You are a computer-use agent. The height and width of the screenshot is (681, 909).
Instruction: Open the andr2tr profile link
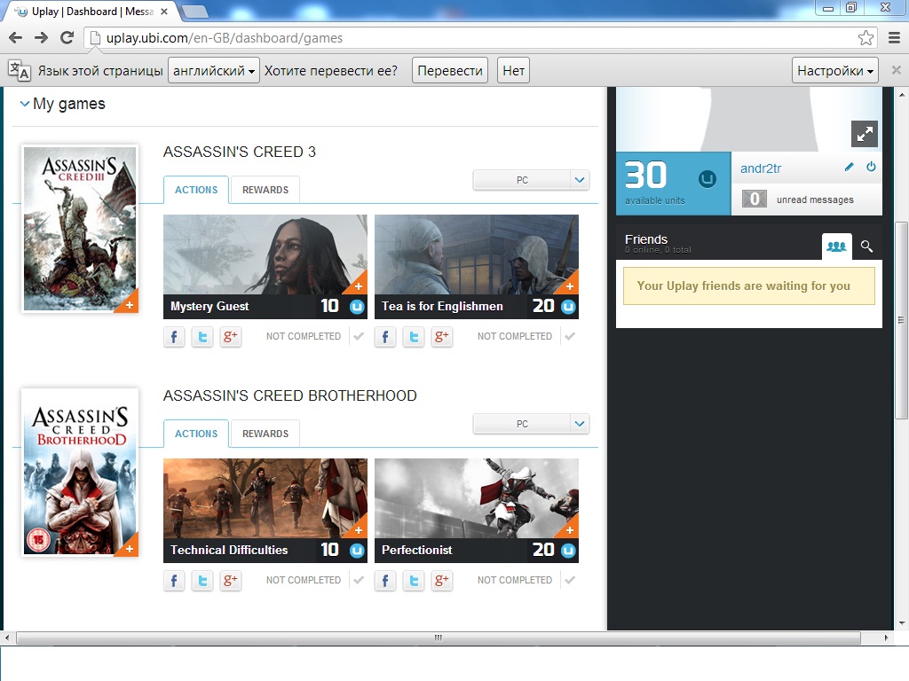point(761,168)
